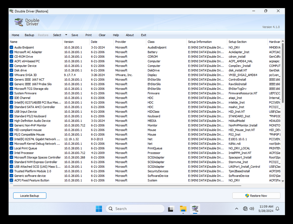Viewport: 293px width, 224px height.
Task: Select the HID-compliant mouse row
Action: tap(145, 130)
